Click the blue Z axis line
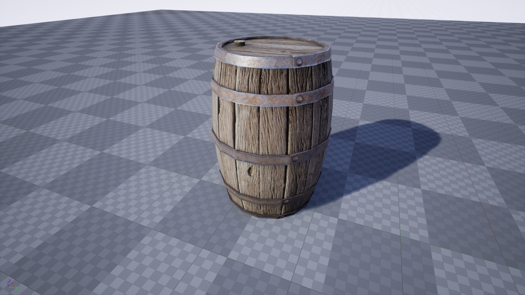The height and width of the screenshot is (295, 525). pos(8,284)
